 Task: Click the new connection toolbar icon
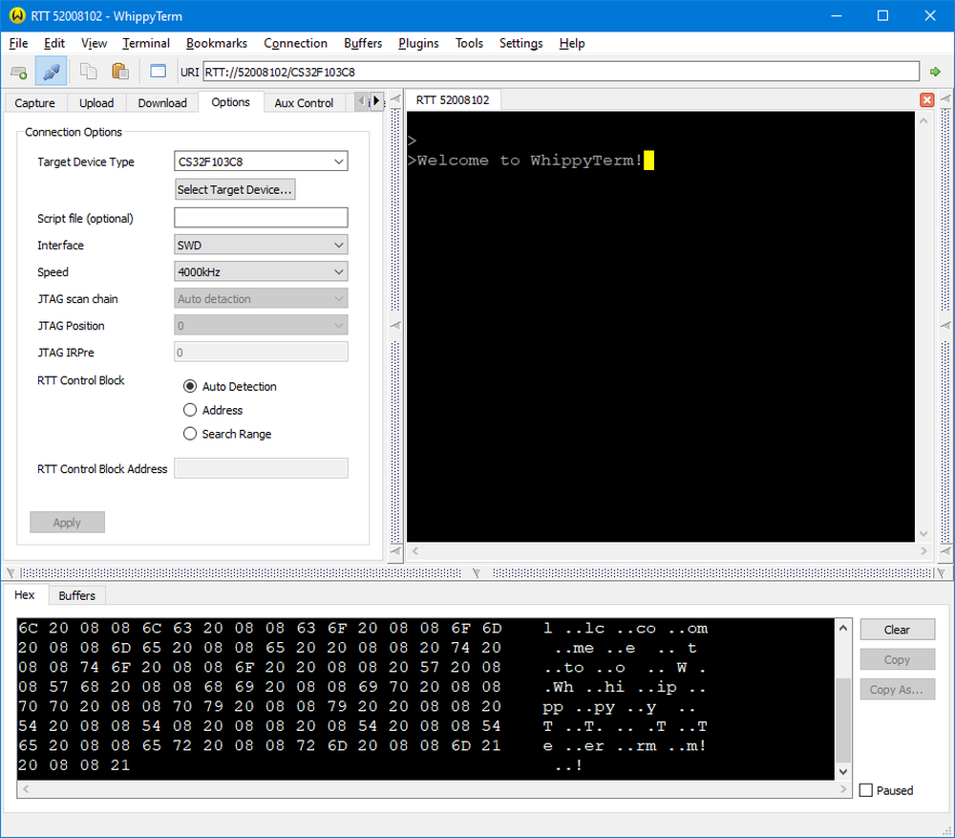(18, 72)
